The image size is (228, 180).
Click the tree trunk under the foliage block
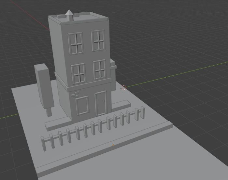coord(49,112)
